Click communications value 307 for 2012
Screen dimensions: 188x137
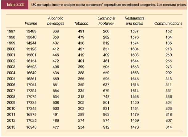coord(169,120)
